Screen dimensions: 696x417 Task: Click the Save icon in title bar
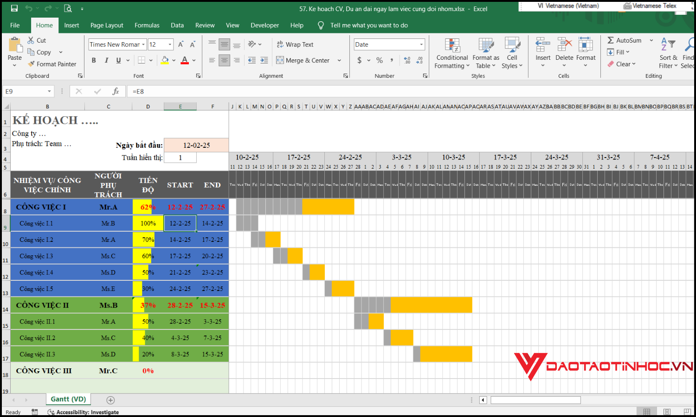tap(14, 8)
